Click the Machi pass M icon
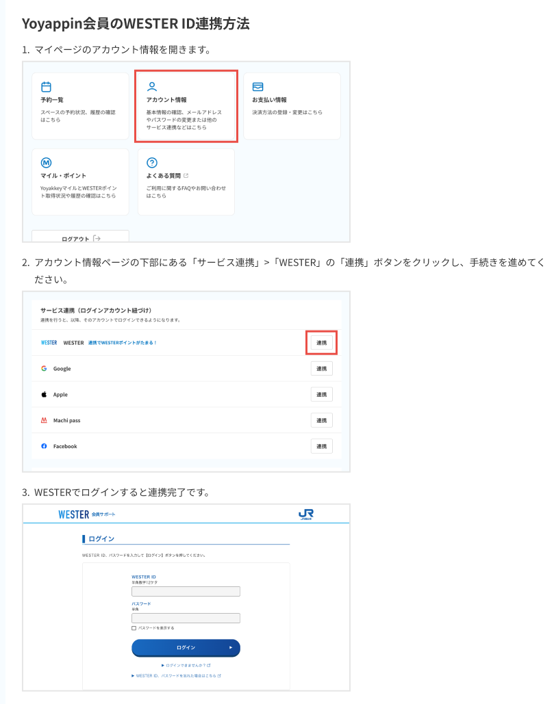Viewport: 554px width, 704px height. [44, 420]
